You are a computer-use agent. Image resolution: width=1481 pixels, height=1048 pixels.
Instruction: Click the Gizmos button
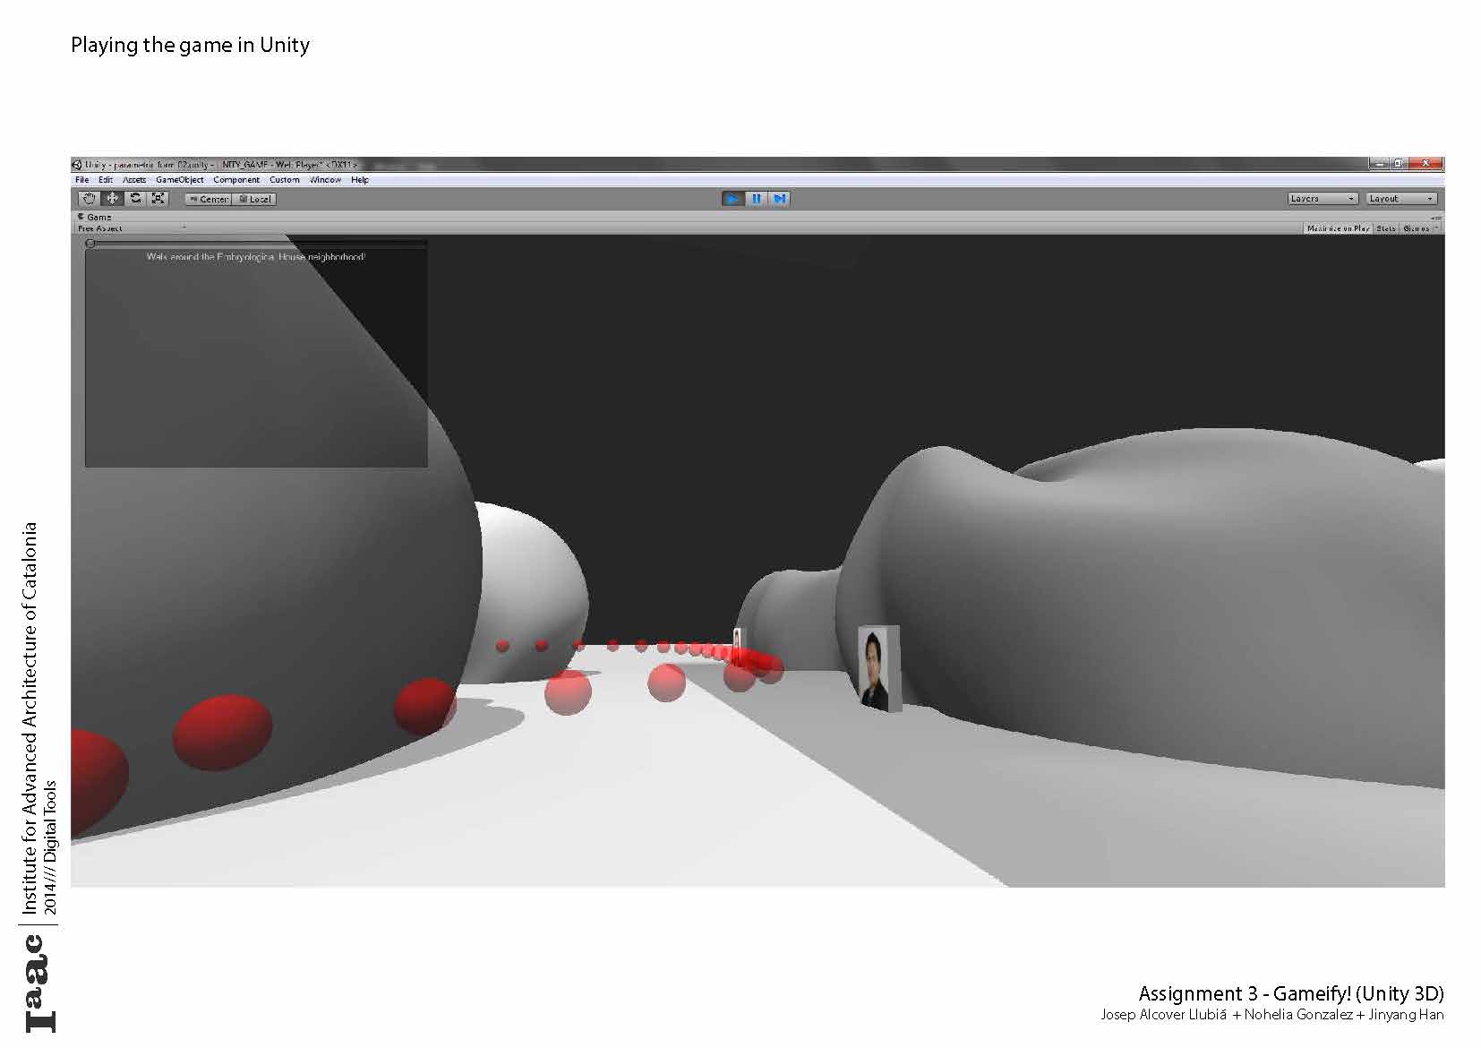pyautogui.click(x=1417, y=228)
